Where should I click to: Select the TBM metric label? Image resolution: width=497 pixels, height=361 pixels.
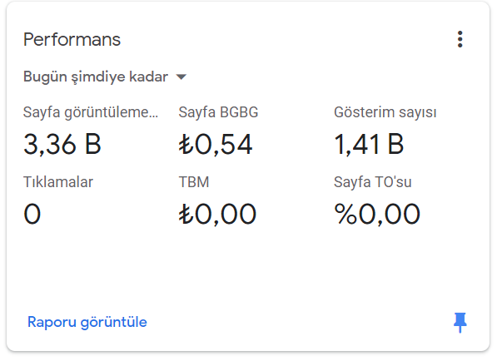[194, 182]
